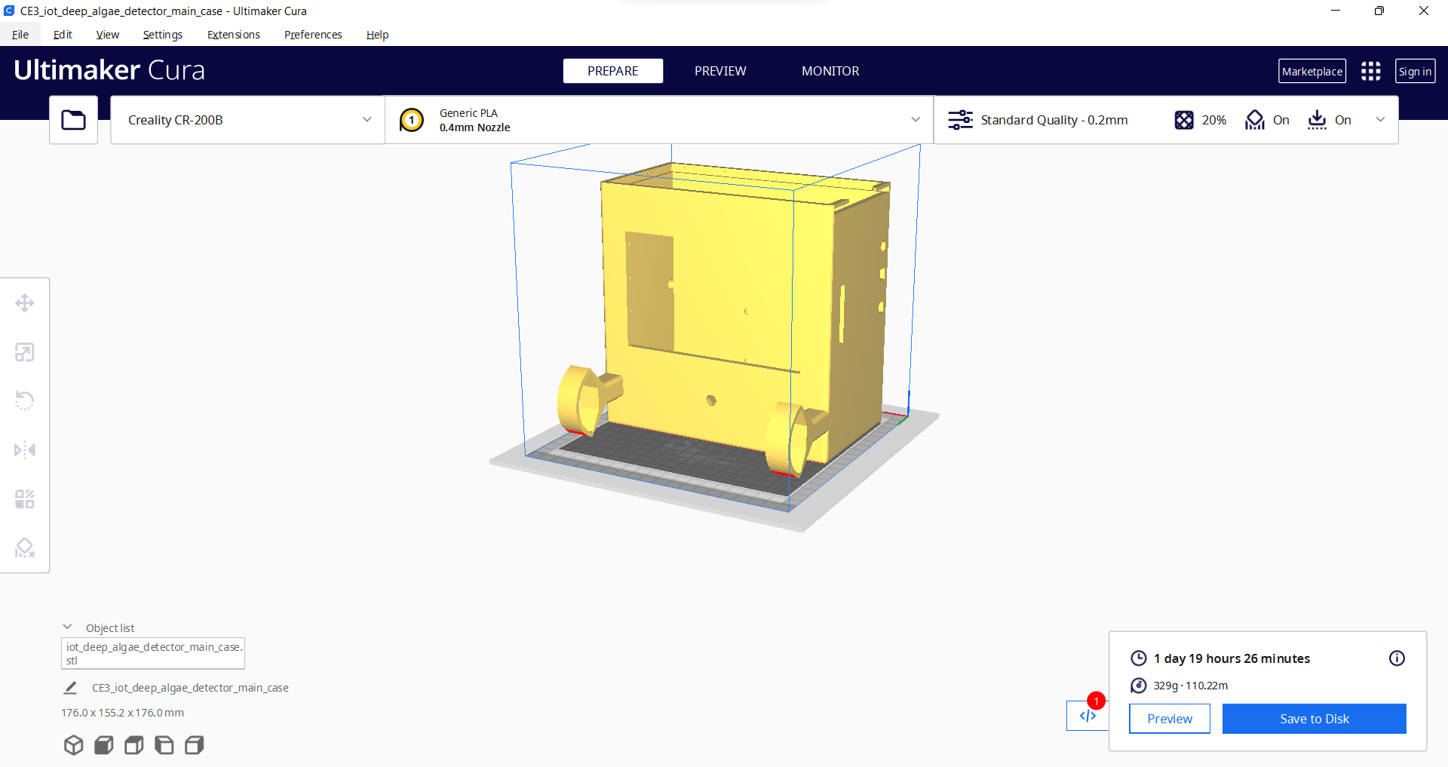Viewport: 1448px width, 767px height.
Task: Click the support On icon
Action: tap(1255, 120)
